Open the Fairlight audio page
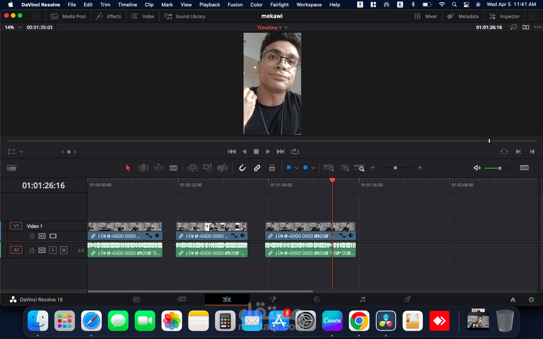 click(362, 299)
